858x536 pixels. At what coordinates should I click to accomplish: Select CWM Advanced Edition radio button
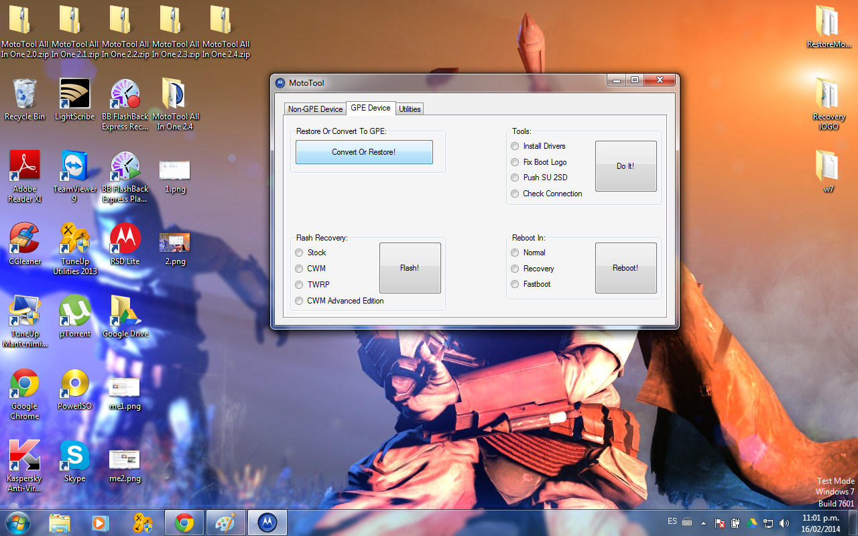point(340,301)
